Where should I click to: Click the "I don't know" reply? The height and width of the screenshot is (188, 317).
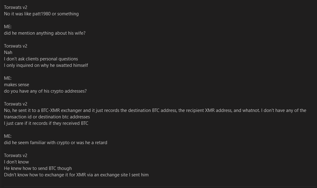17,162
